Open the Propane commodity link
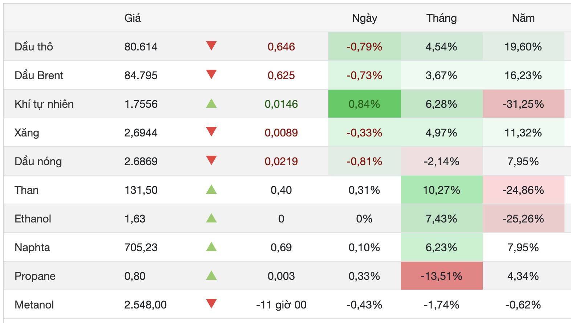Screen dimensions: 571x323 click(x=35, y=276)
